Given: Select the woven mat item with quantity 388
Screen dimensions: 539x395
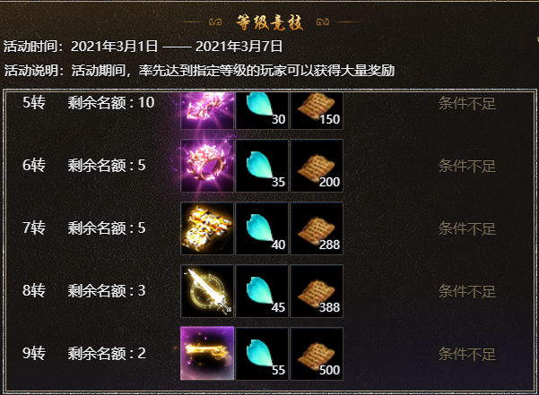Looking at the screenshot, I should click(x=317, y=291).
